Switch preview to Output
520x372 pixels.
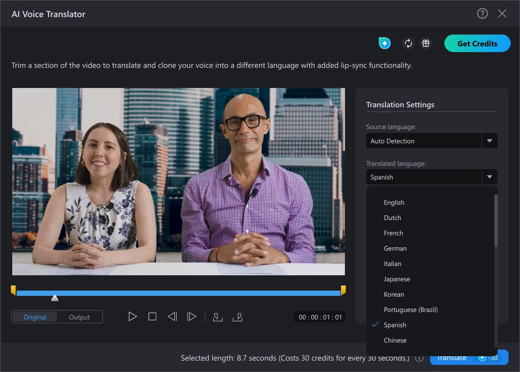(x=79, y=317)
